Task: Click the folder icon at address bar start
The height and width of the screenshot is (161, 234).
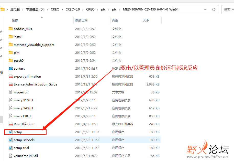Action: pyautogui.click(x=2, y=9)
